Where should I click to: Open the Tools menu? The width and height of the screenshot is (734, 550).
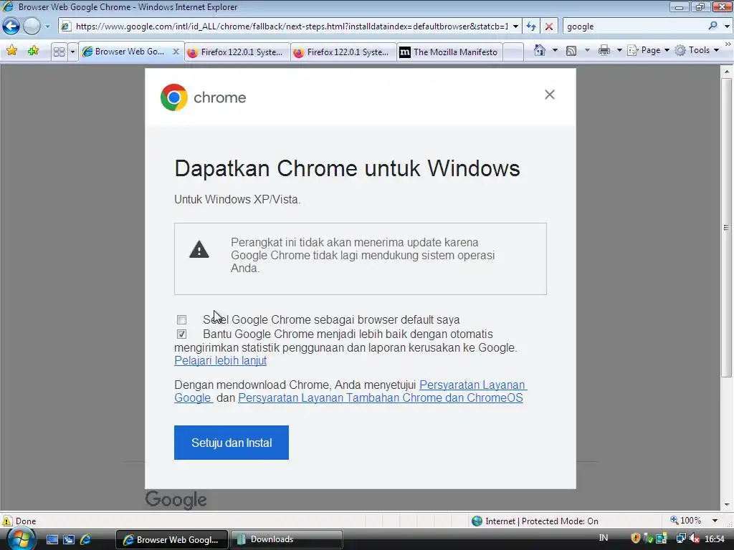[x=697, y=50]
